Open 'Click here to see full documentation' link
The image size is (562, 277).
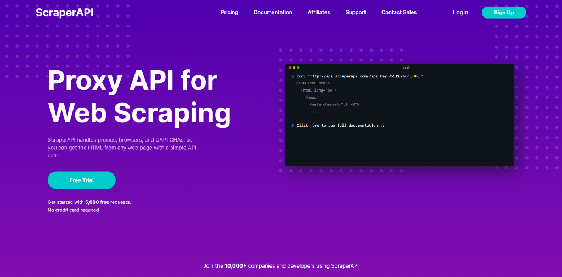(340, 126)
